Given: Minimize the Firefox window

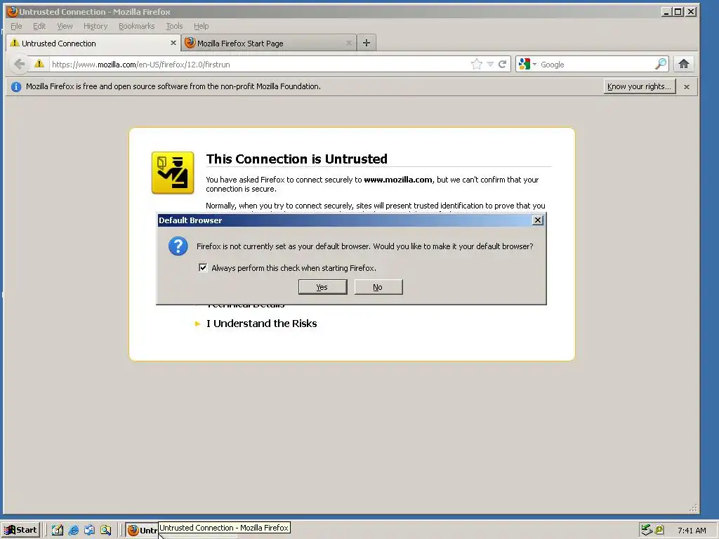Looking at the screenshot, I should click(x=666, y=12).
